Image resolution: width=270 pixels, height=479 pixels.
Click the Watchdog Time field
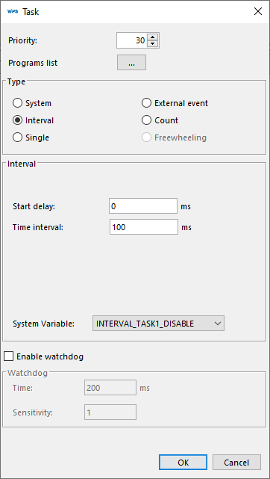[x=110, y=388]
